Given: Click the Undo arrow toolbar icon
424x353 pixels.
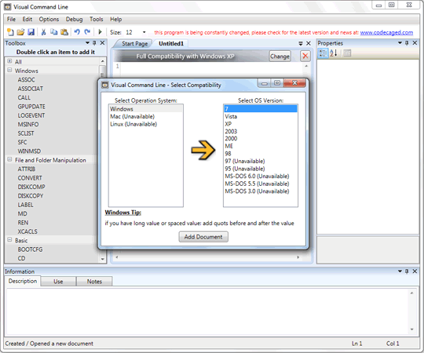Looking at the screenshot, I should click(x=77, y=32).
